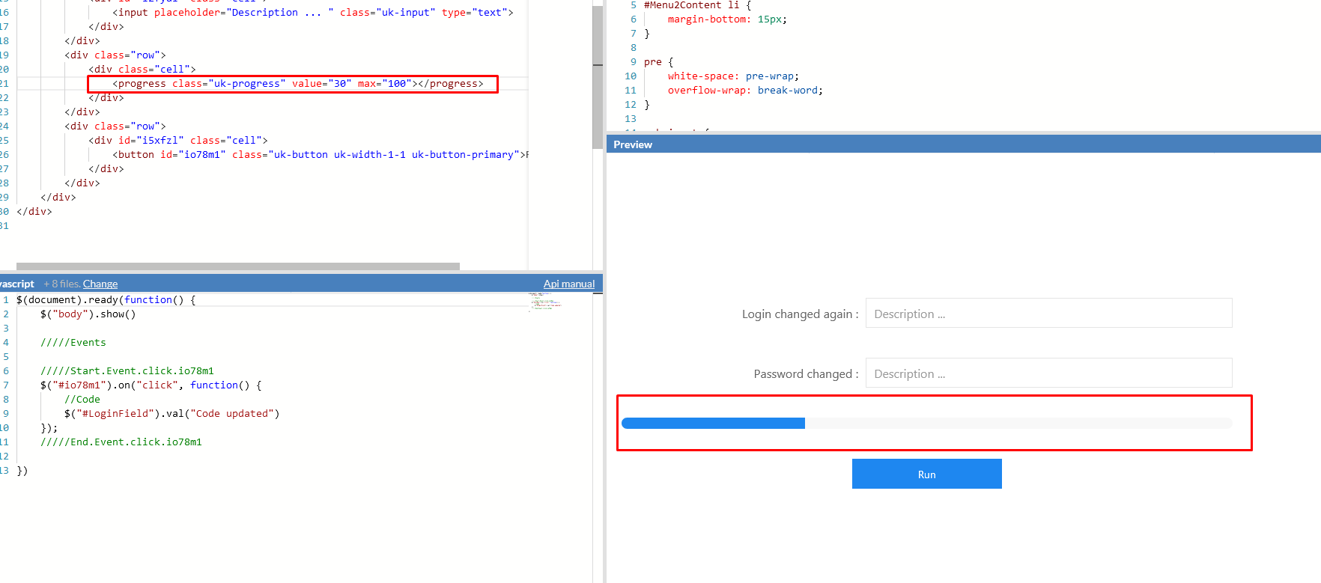Click the "Code updated" JavaScript line

click(171, 414)
